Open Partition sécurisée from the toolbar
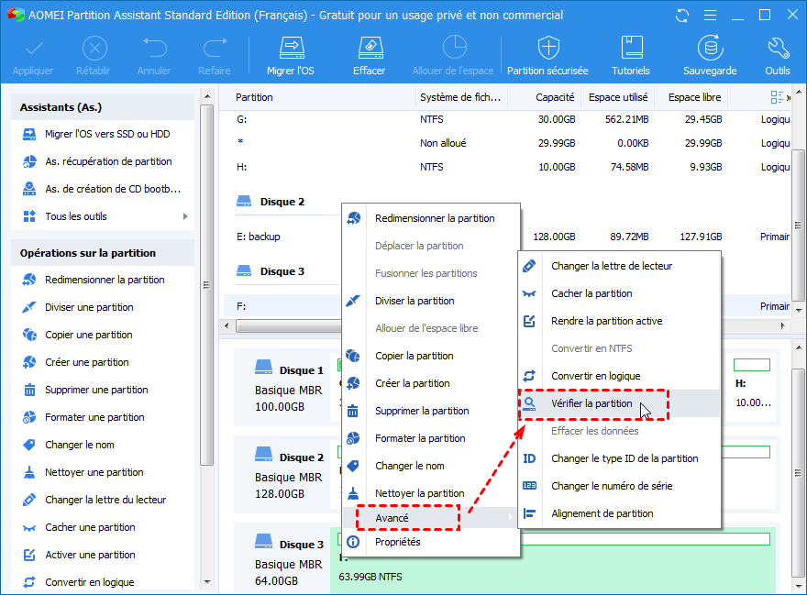The width and height of the screenshot is (807, 595). coord(547,56)
